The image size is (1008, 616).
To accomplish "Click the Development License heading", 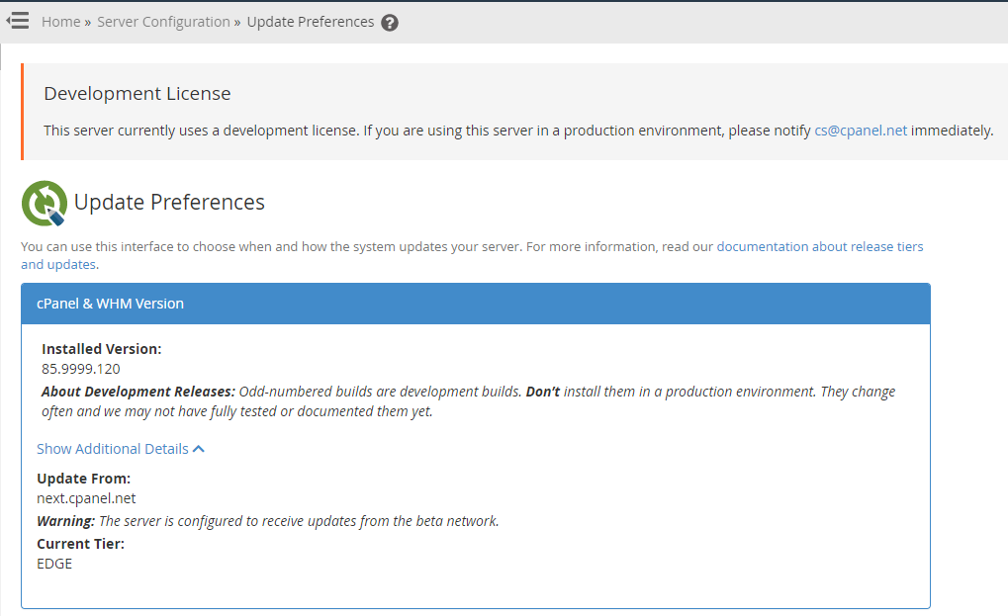I will tap(137, 94).
